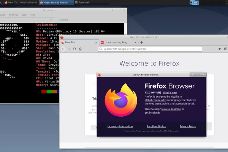Switch to the New Tab tab
The height and width of the screenshot is (152, 228).
(79, 43)
